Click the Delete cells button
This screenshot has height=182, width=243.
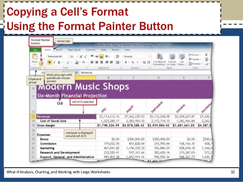point(195,59)
